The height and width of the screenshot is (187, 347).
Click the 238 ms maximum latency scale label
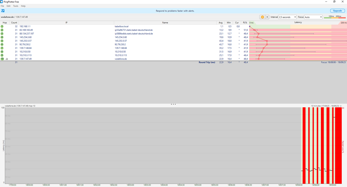pos(344,23)
